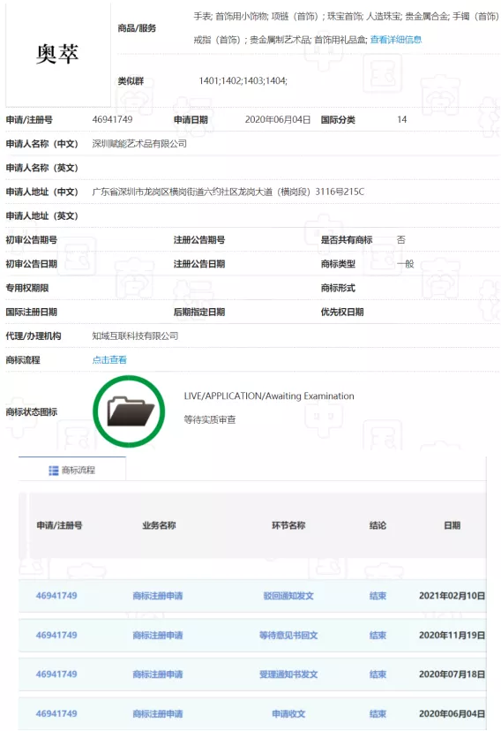The width and height of the screenshot is (501, 731).
Task: Select the date 2020年11月19日
Action: click(452, 636)
